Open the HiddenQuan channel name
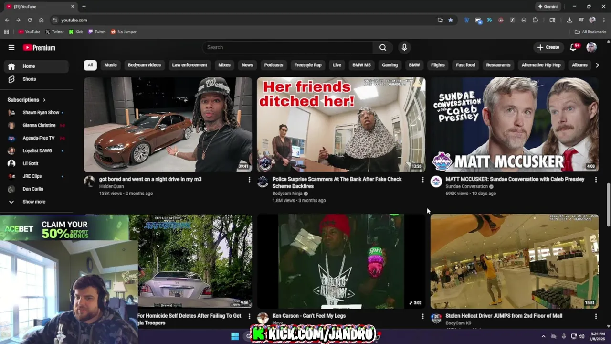This screenshot has width=611, height=344. tap(111, 186)
